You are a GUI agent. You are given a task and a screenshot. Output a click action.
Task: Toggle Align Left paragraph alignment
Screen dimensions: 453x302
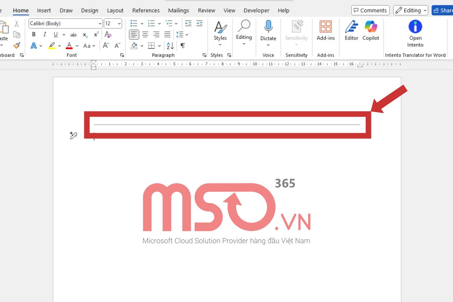point(134,35)
